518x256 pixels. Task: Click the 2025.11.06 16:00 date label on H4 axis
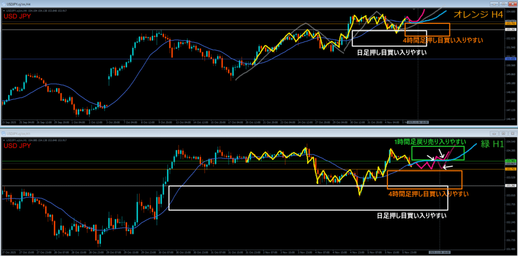click(418, 121)
